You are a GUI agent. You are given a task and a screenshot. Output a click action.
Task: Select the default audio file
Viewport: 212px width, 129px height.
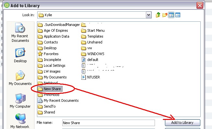click(x=90, y=60)
